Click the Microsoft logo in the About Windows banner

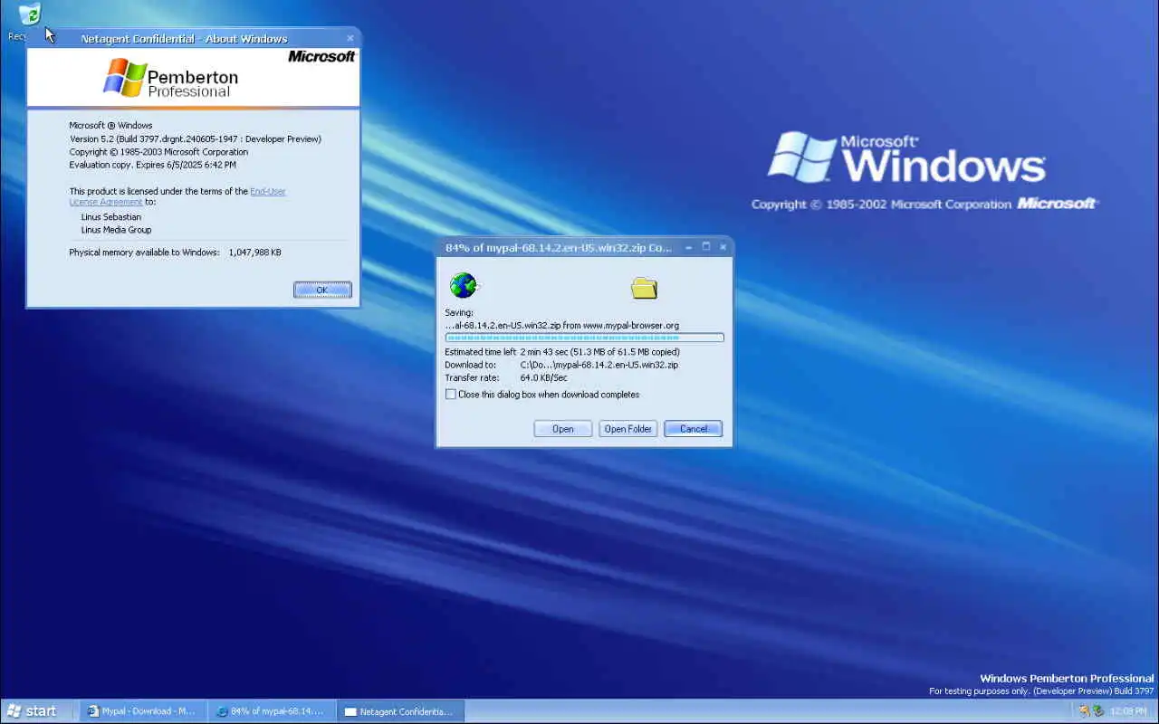coord(321,56)
